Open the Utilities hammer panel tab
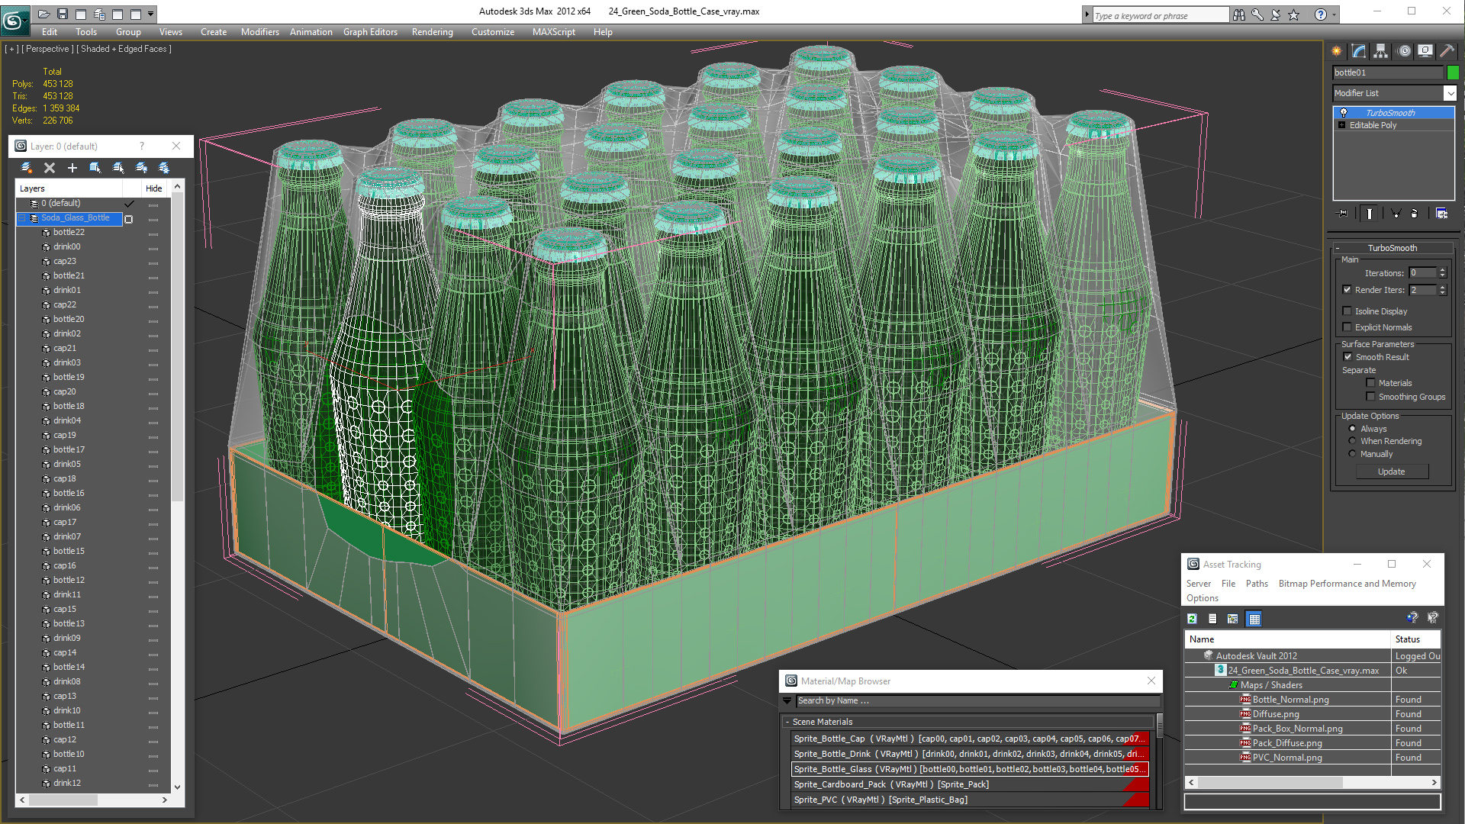 click(1447, 51)
